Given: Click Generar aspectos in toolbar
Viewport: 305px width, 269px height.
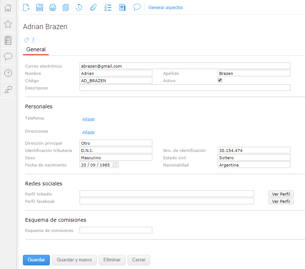Looking at the screenshot, I should (x=166, y=8).
